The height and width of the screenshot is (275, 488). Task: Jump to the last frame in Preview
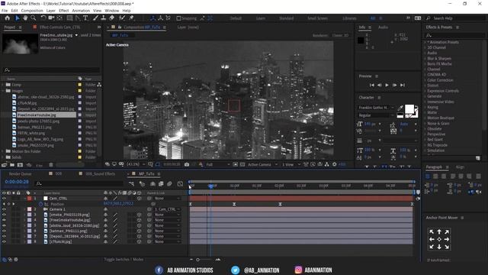pyautogui.click(x=403, y=85)
